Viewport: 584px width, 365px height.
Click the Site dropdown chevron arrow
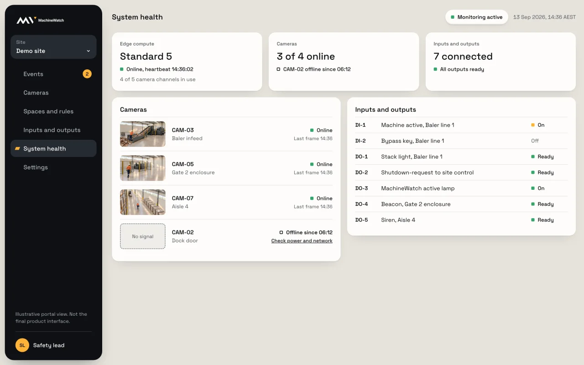tap(89, 51)
